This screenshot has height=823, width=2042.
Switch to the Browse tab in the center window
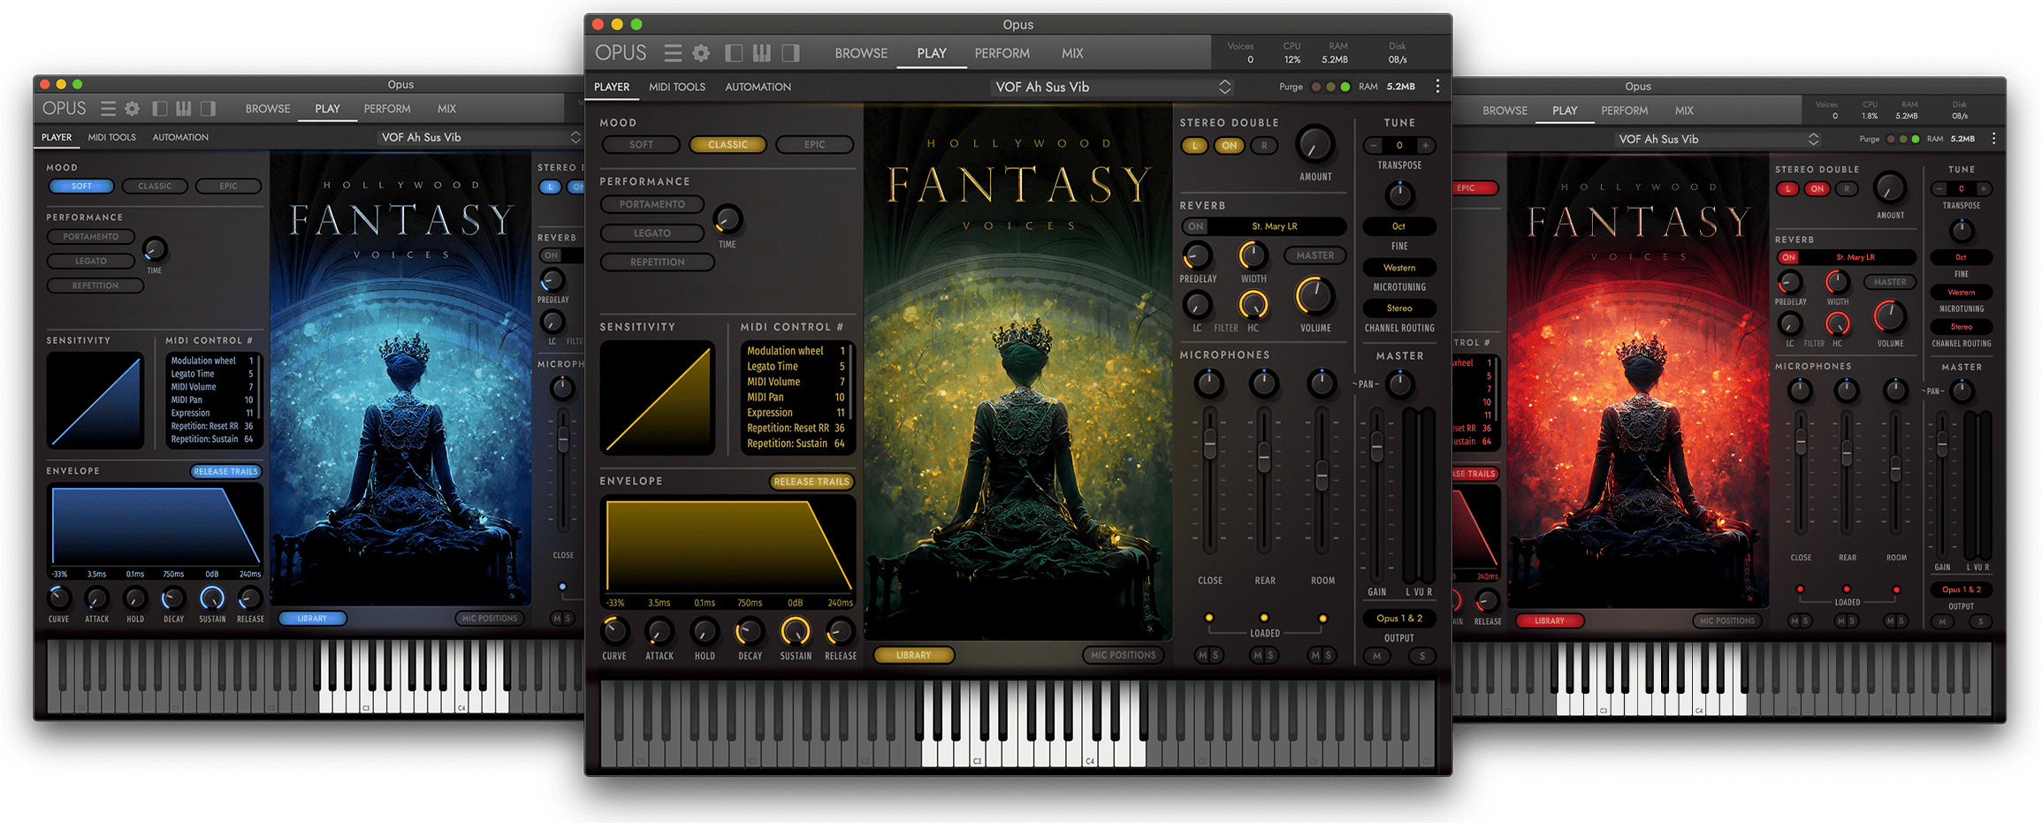pyautogui.click(x=860, y=54)
